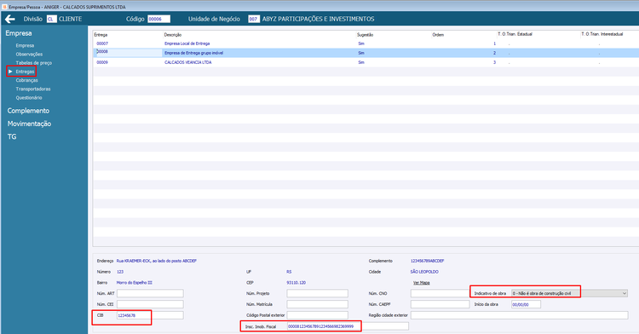Open the Cobranças menu item

pos(27,80)
